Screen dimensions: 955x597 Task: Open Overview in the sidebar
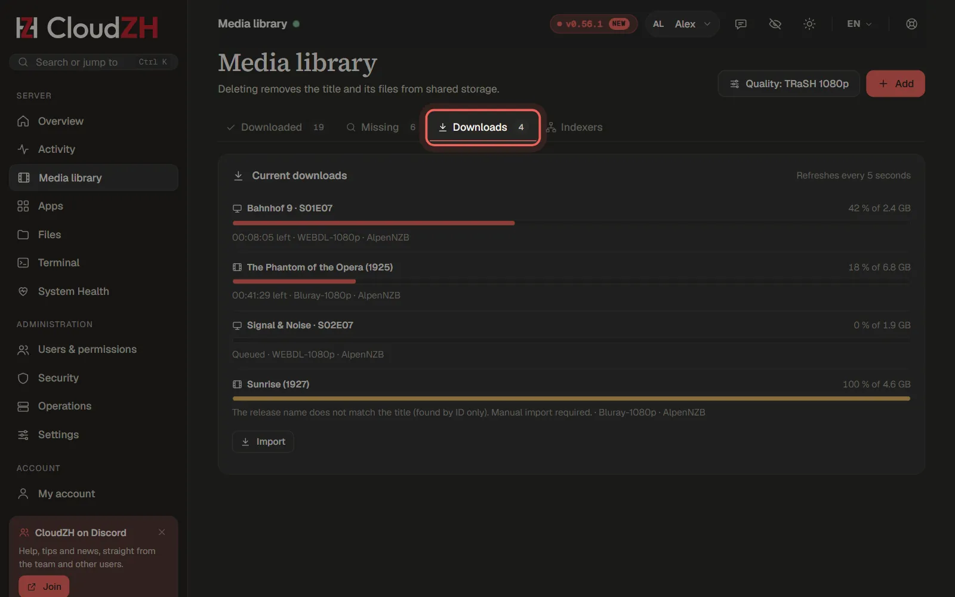click(x=94, y=121)
